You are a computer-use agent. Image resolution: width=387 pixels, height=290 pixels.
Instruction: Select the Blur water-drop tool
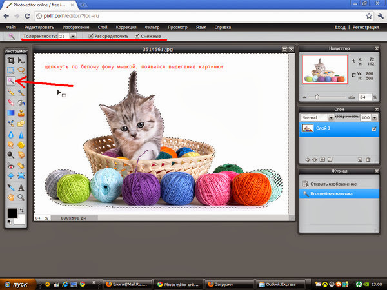[x=10, y=135]
